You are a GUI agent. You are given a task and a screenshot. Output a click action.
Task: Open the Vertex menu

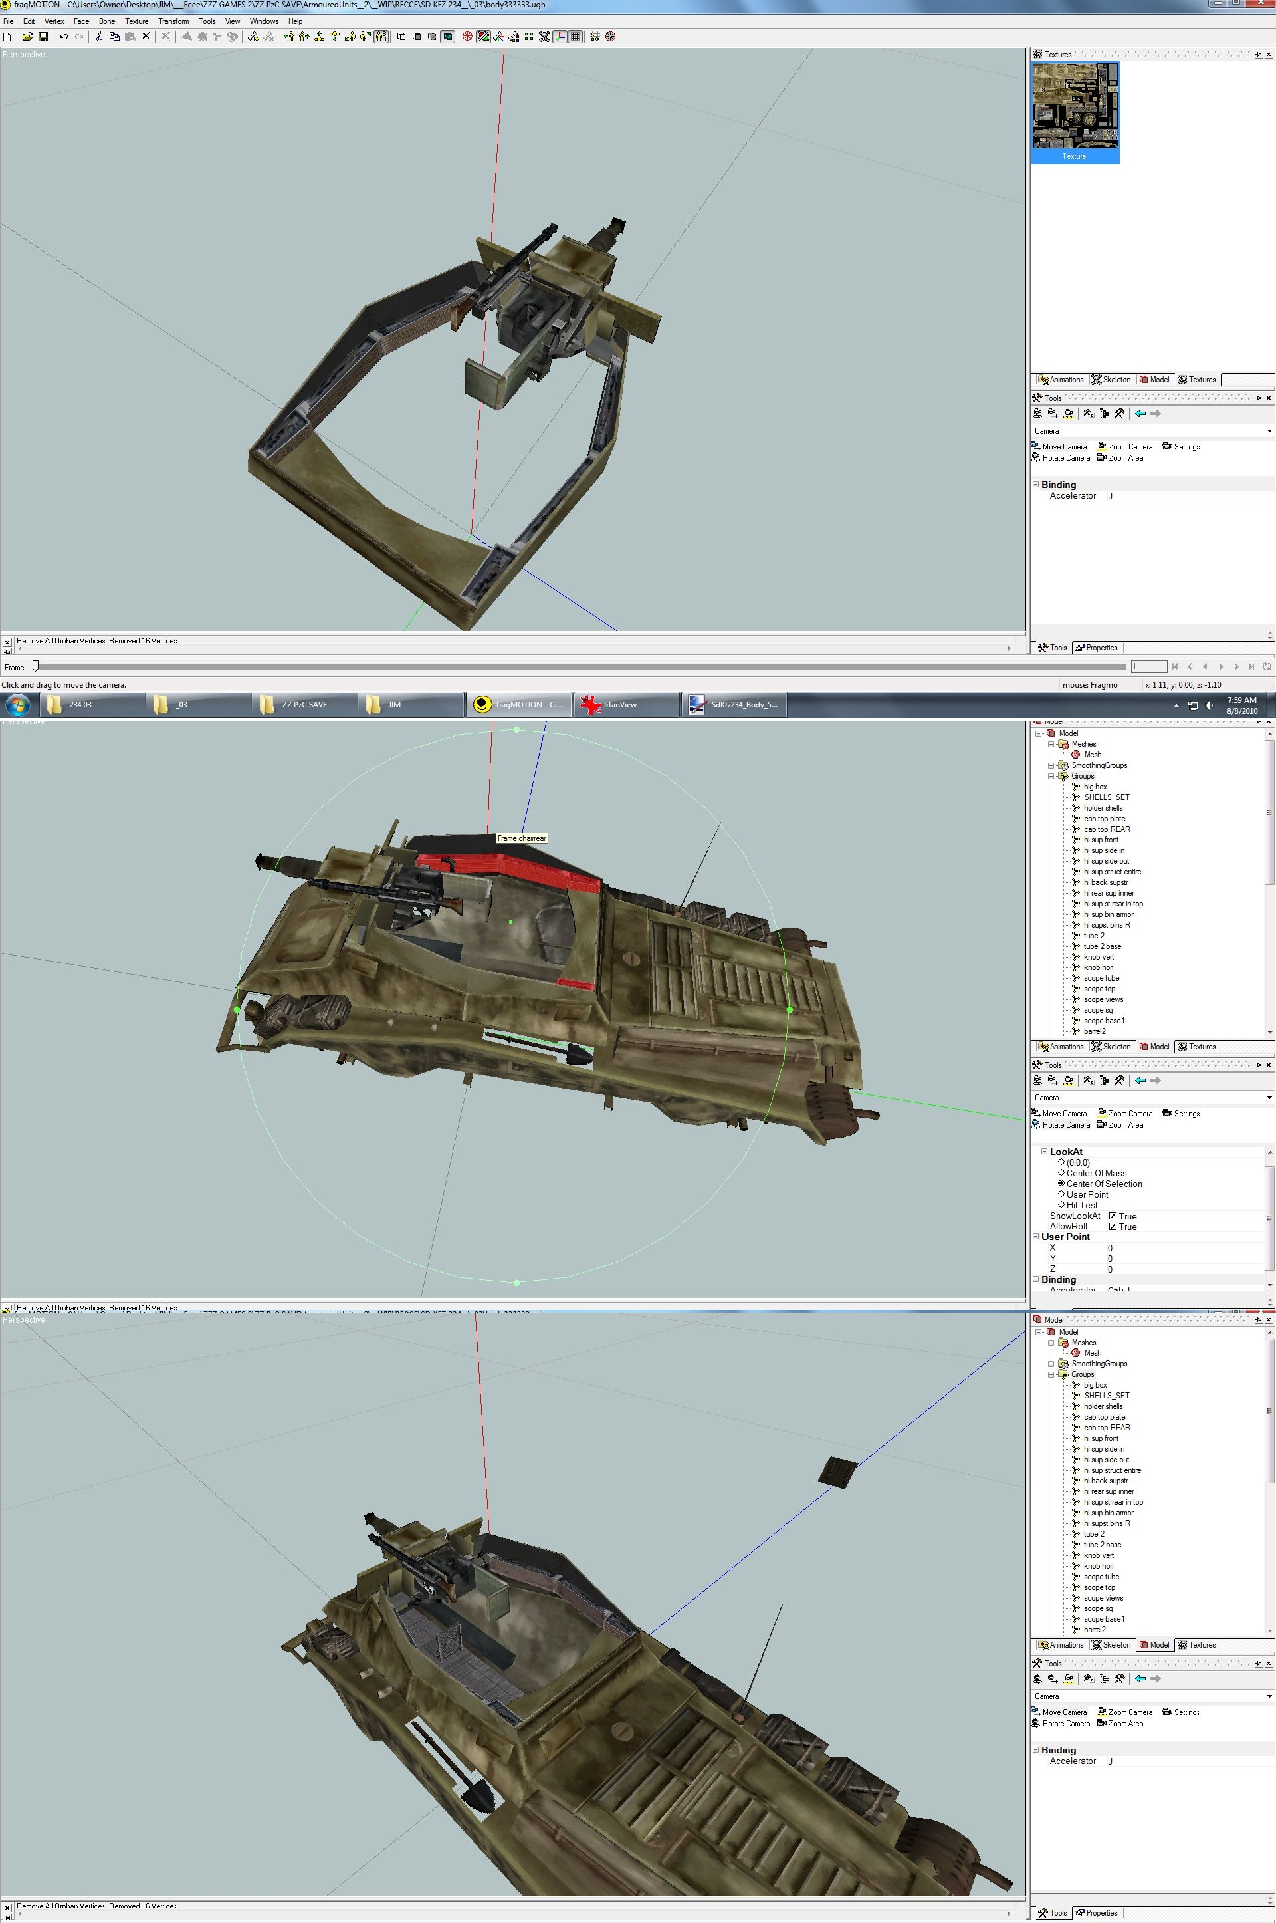[x=54, y=21]
